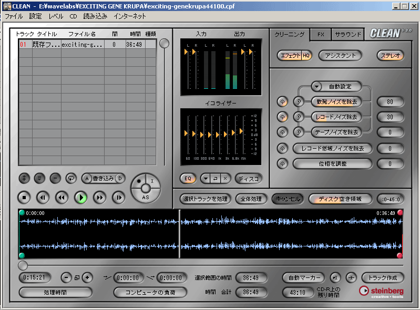Toggle テープノイズを除去 effect button

(337, 132)
